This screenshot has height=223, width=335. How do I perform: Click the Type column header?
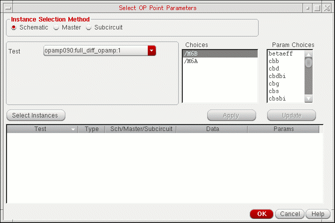click(91, 129)
